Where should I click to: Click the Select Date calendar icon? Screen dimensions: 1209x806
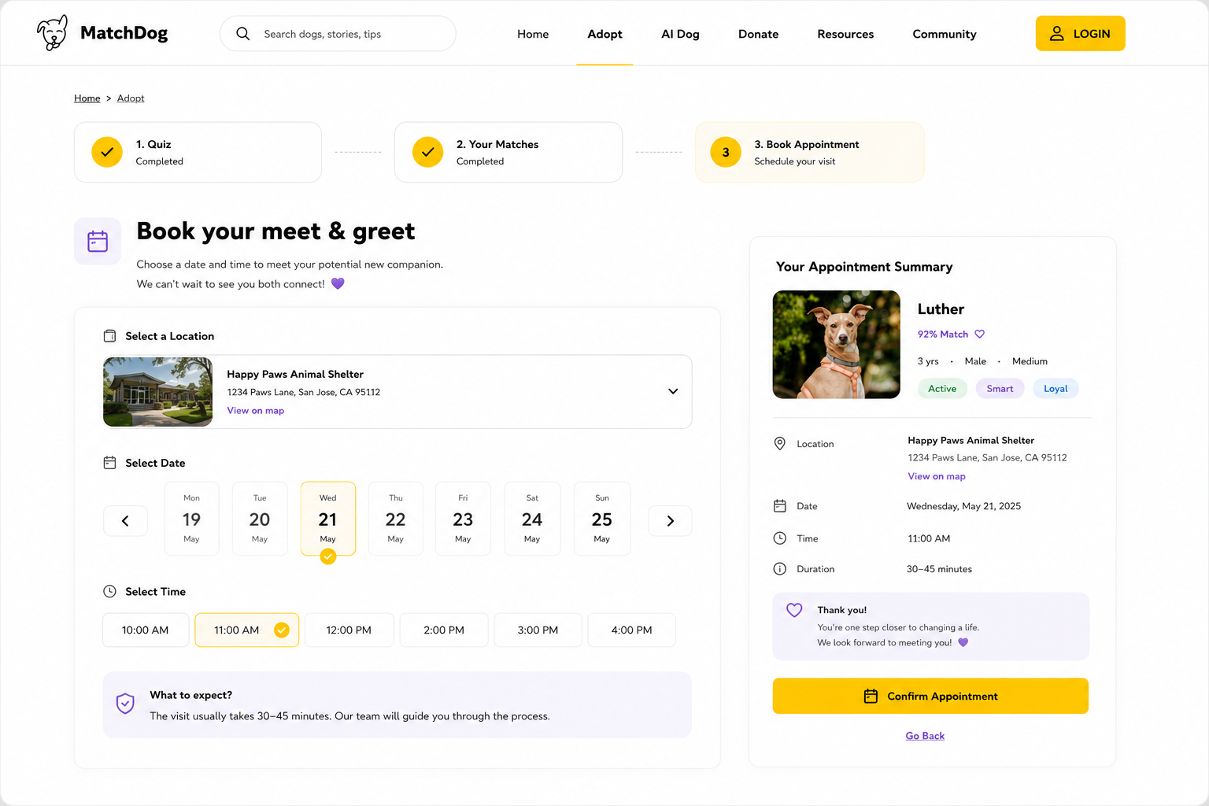coord(109,463)
